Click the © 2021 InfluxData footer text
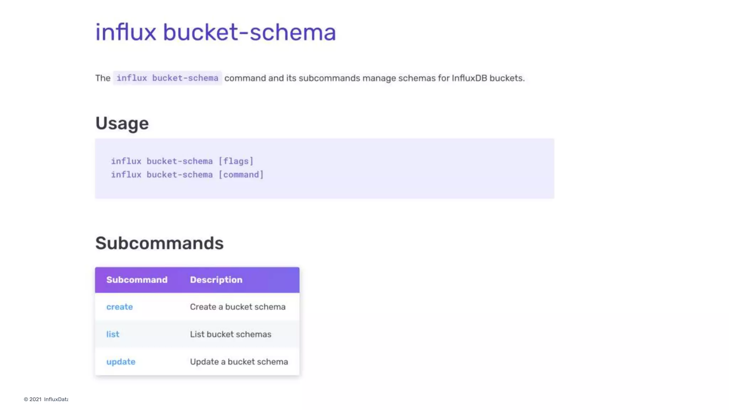Screen dimensions: 729x410 pos(46,399)
